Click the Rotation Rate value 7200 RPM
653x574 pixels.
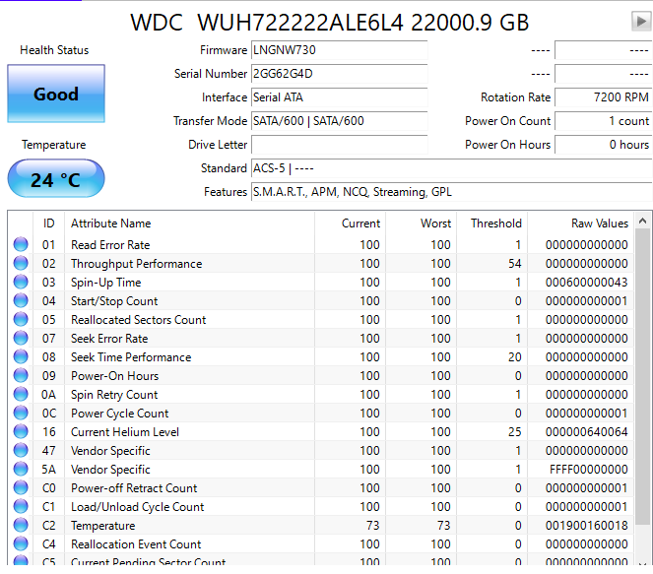point(604,97)
